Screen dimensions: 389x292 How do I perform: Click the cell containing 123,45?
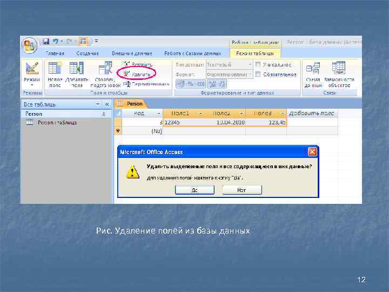pos(266,122)
